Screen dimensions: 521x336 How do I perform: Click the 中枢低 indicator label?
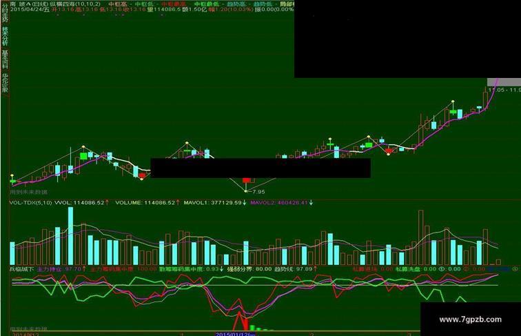144,4
